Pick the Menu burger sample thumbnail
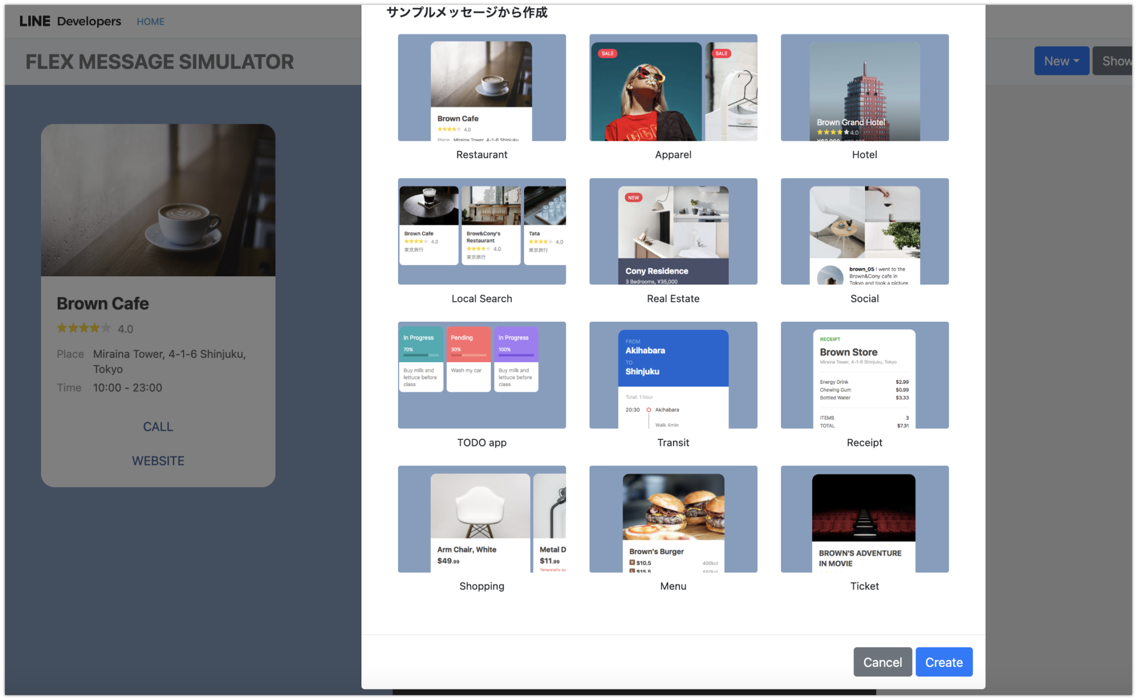Viewport: 1137px width, 700px height. [673, 519]
